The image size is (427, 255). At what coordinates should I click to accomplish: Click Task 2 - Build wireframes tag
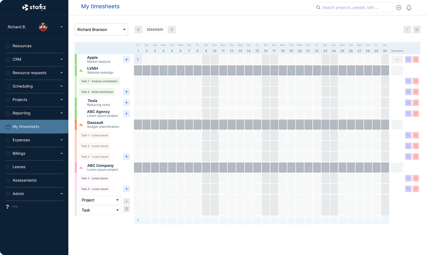click(97, 92)
